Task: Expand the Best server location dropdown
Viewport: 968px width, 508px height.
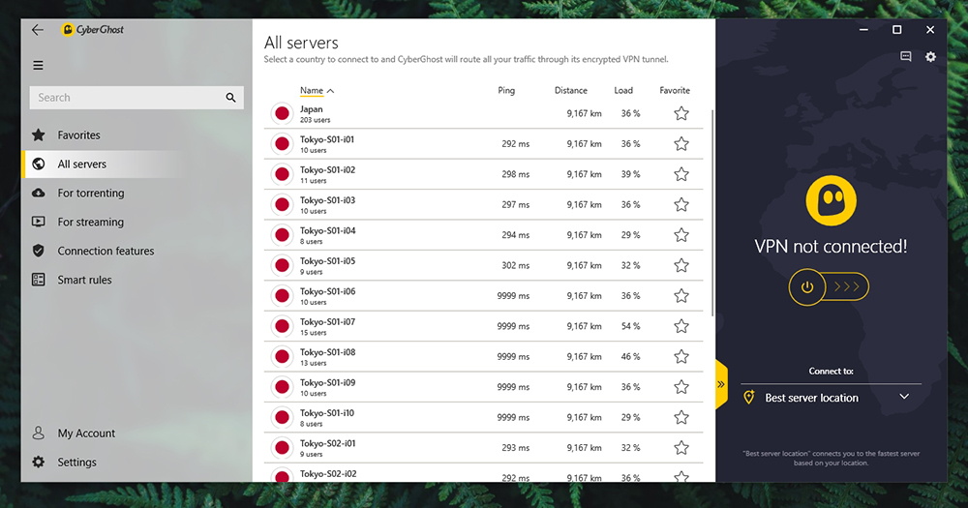Action: [x=904, y=397]
